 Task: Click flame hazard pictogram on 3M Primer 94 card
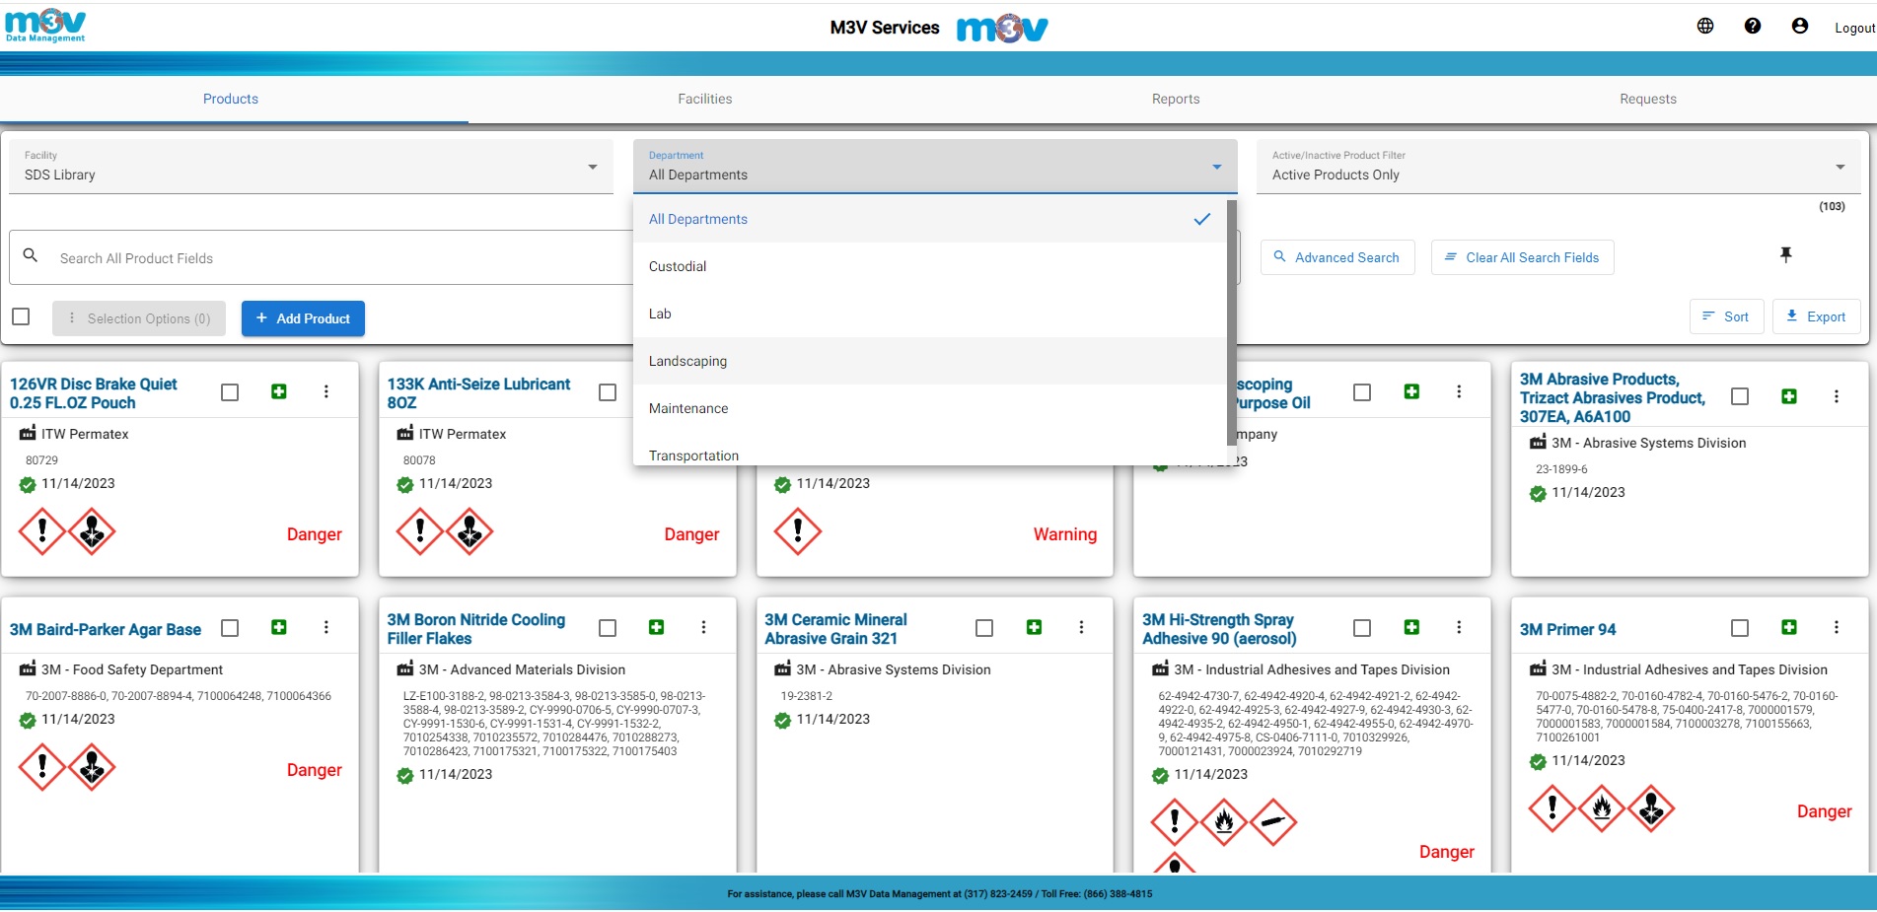click(1602, 808)
